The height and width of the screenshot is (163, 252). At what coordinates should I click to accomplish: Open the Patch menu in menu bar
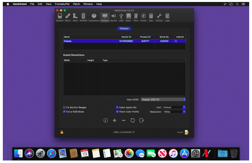(76, 4)
